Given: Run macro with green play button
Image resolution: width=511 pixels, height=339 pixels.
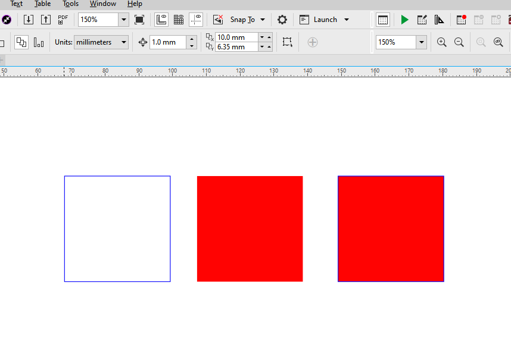Looking at the screenshot, I should click(x=404, y=20).
